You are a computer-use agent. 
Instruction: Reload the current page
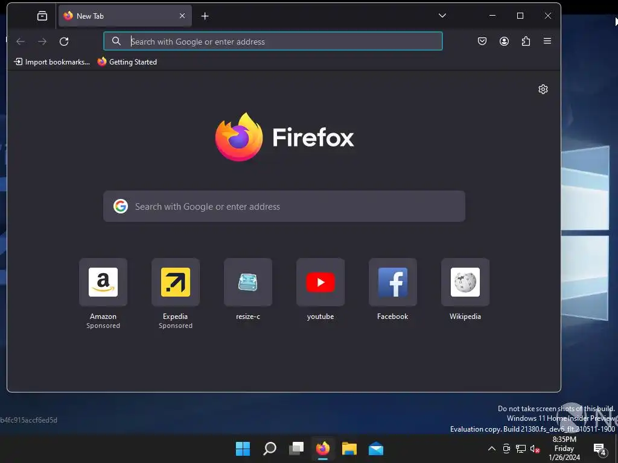point(64,42)
